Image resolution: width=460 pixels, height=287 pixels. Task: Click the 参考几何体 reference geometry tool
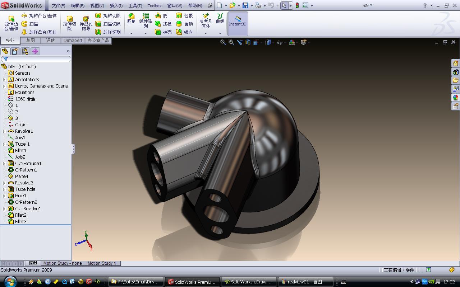(206, 21)
